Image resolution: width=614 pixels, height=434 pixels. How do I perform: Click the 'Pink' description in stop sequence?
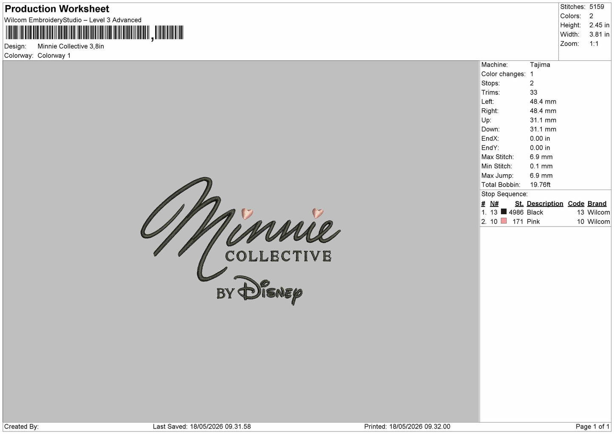pyautogui.click(x=533, y=221)
